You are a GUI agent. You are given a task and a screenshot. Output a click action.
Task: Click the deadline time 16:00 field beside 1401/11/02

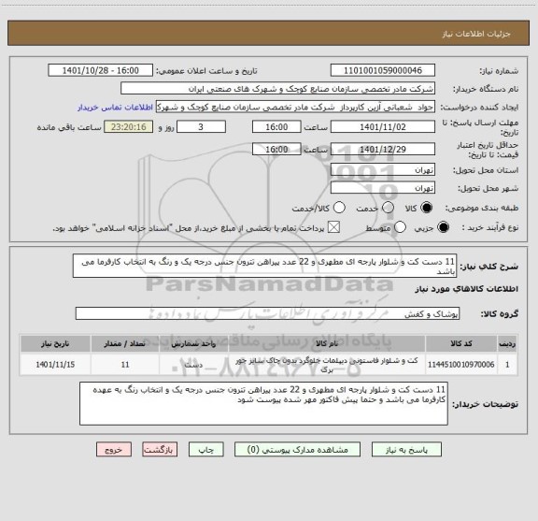(276, 127)
